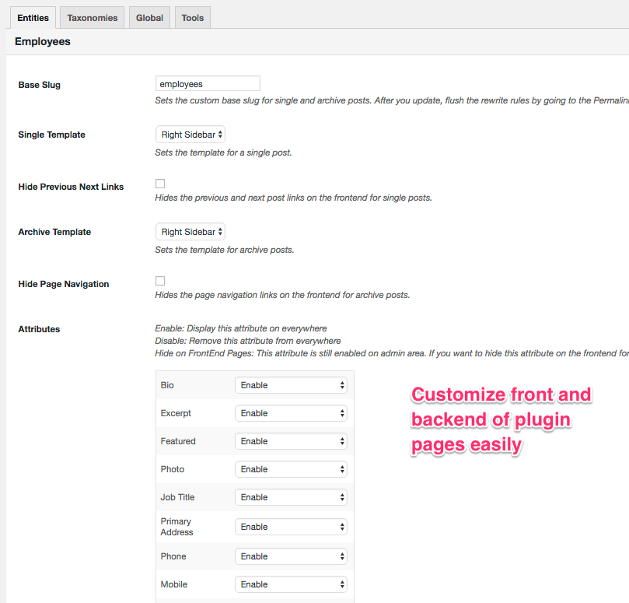Viewport: 629px width, 603px height.
Task: Click the Hide Page Navigation label
Action: (64, 284)
